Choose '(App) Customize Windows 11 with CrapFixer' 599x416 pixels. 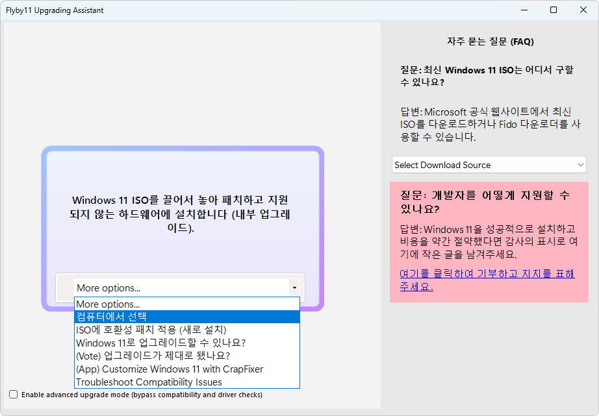[187, 369]
